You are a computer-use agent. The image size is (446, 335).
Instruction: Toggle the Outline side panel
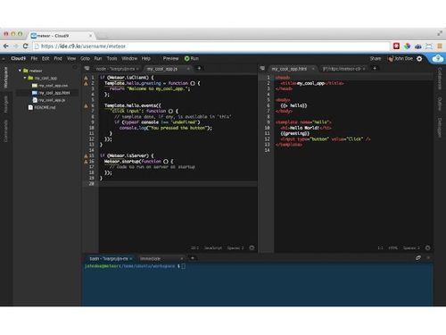click(440, 104)
